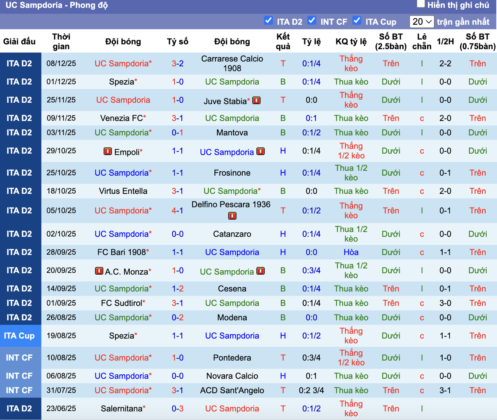The height and width of the screenshot is (420, 497).
Task: Open FC Bari 1908 team link
Action: click(x=122, y=252)
